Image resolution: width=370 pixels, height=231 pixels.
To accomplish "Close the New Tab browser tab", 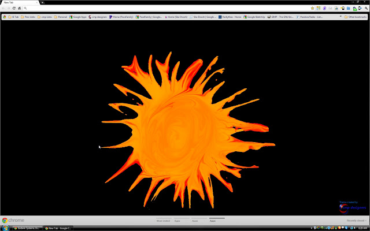I will [x=36, y=2].
